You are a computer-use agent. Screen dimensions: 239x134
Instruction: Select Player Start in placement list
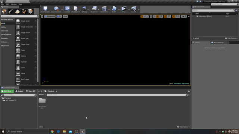click(x=26, y=44)
